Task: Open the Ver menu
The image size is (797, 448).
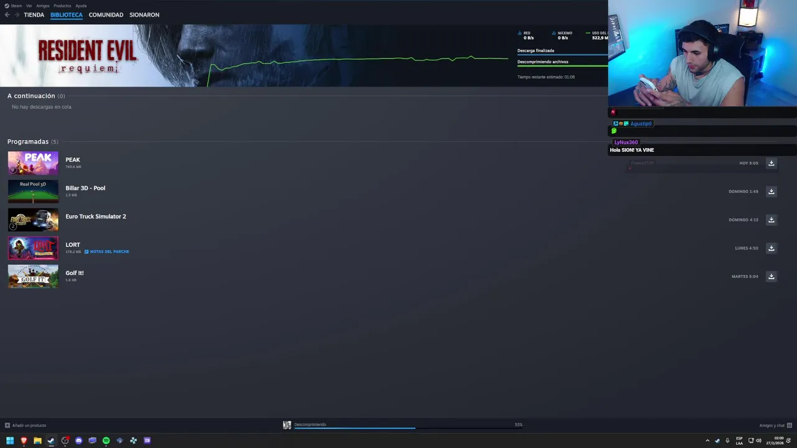Action: pyautogui.click(x=29, y=6)
